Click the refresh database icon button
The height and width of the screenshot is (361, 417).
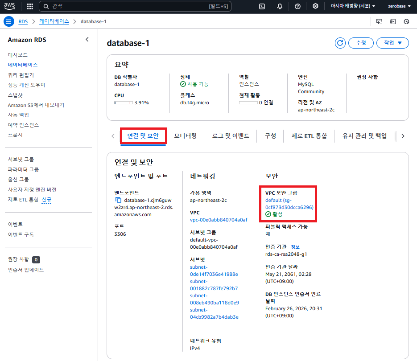point(340,43)
